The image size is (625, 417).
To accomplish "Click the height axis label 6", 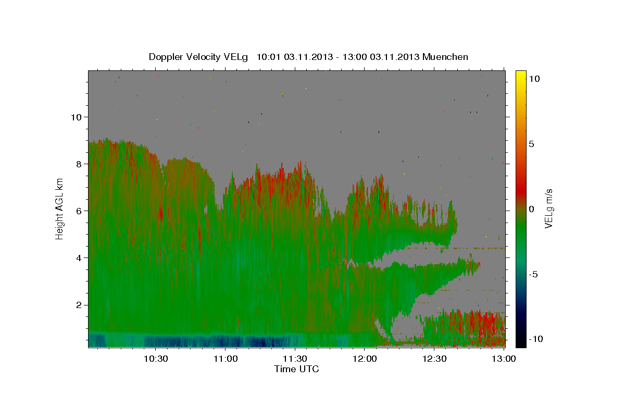I will click(79, 211).
